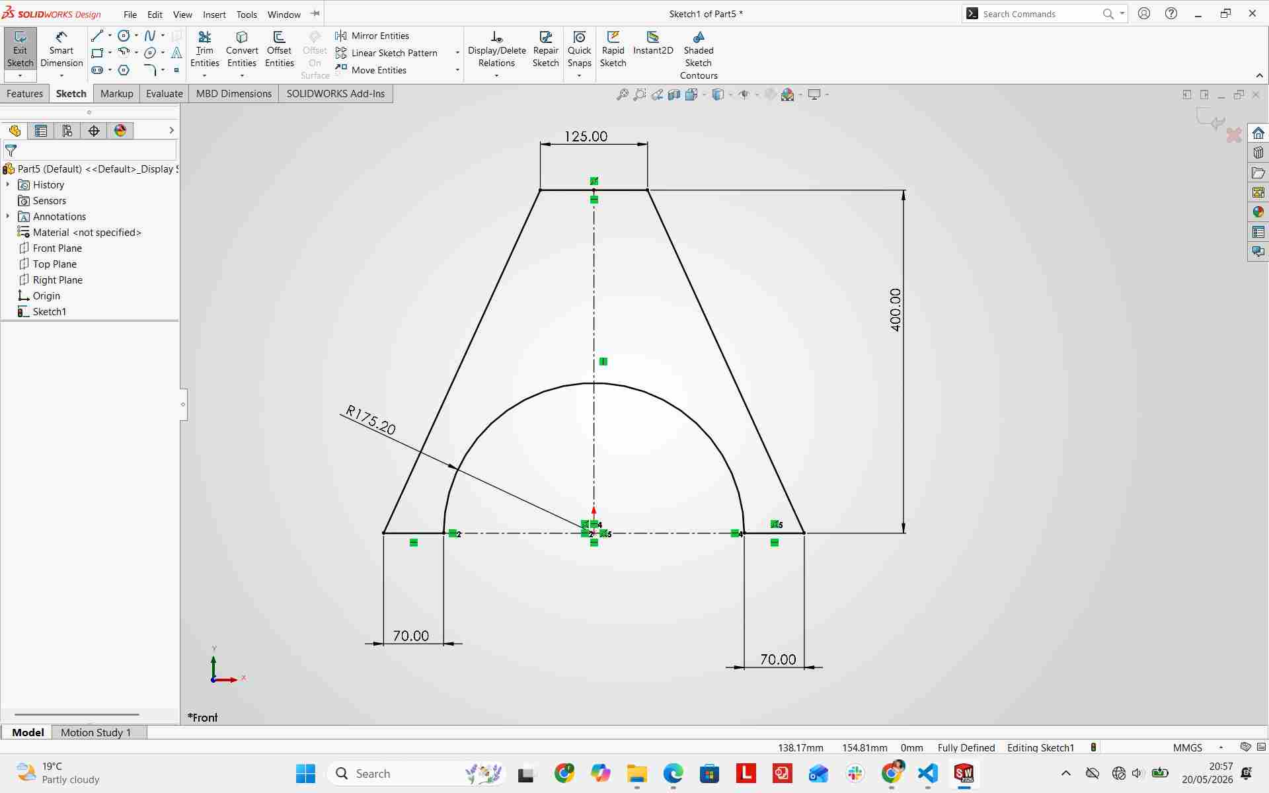Click Mirror Entities

coord(372,36)
